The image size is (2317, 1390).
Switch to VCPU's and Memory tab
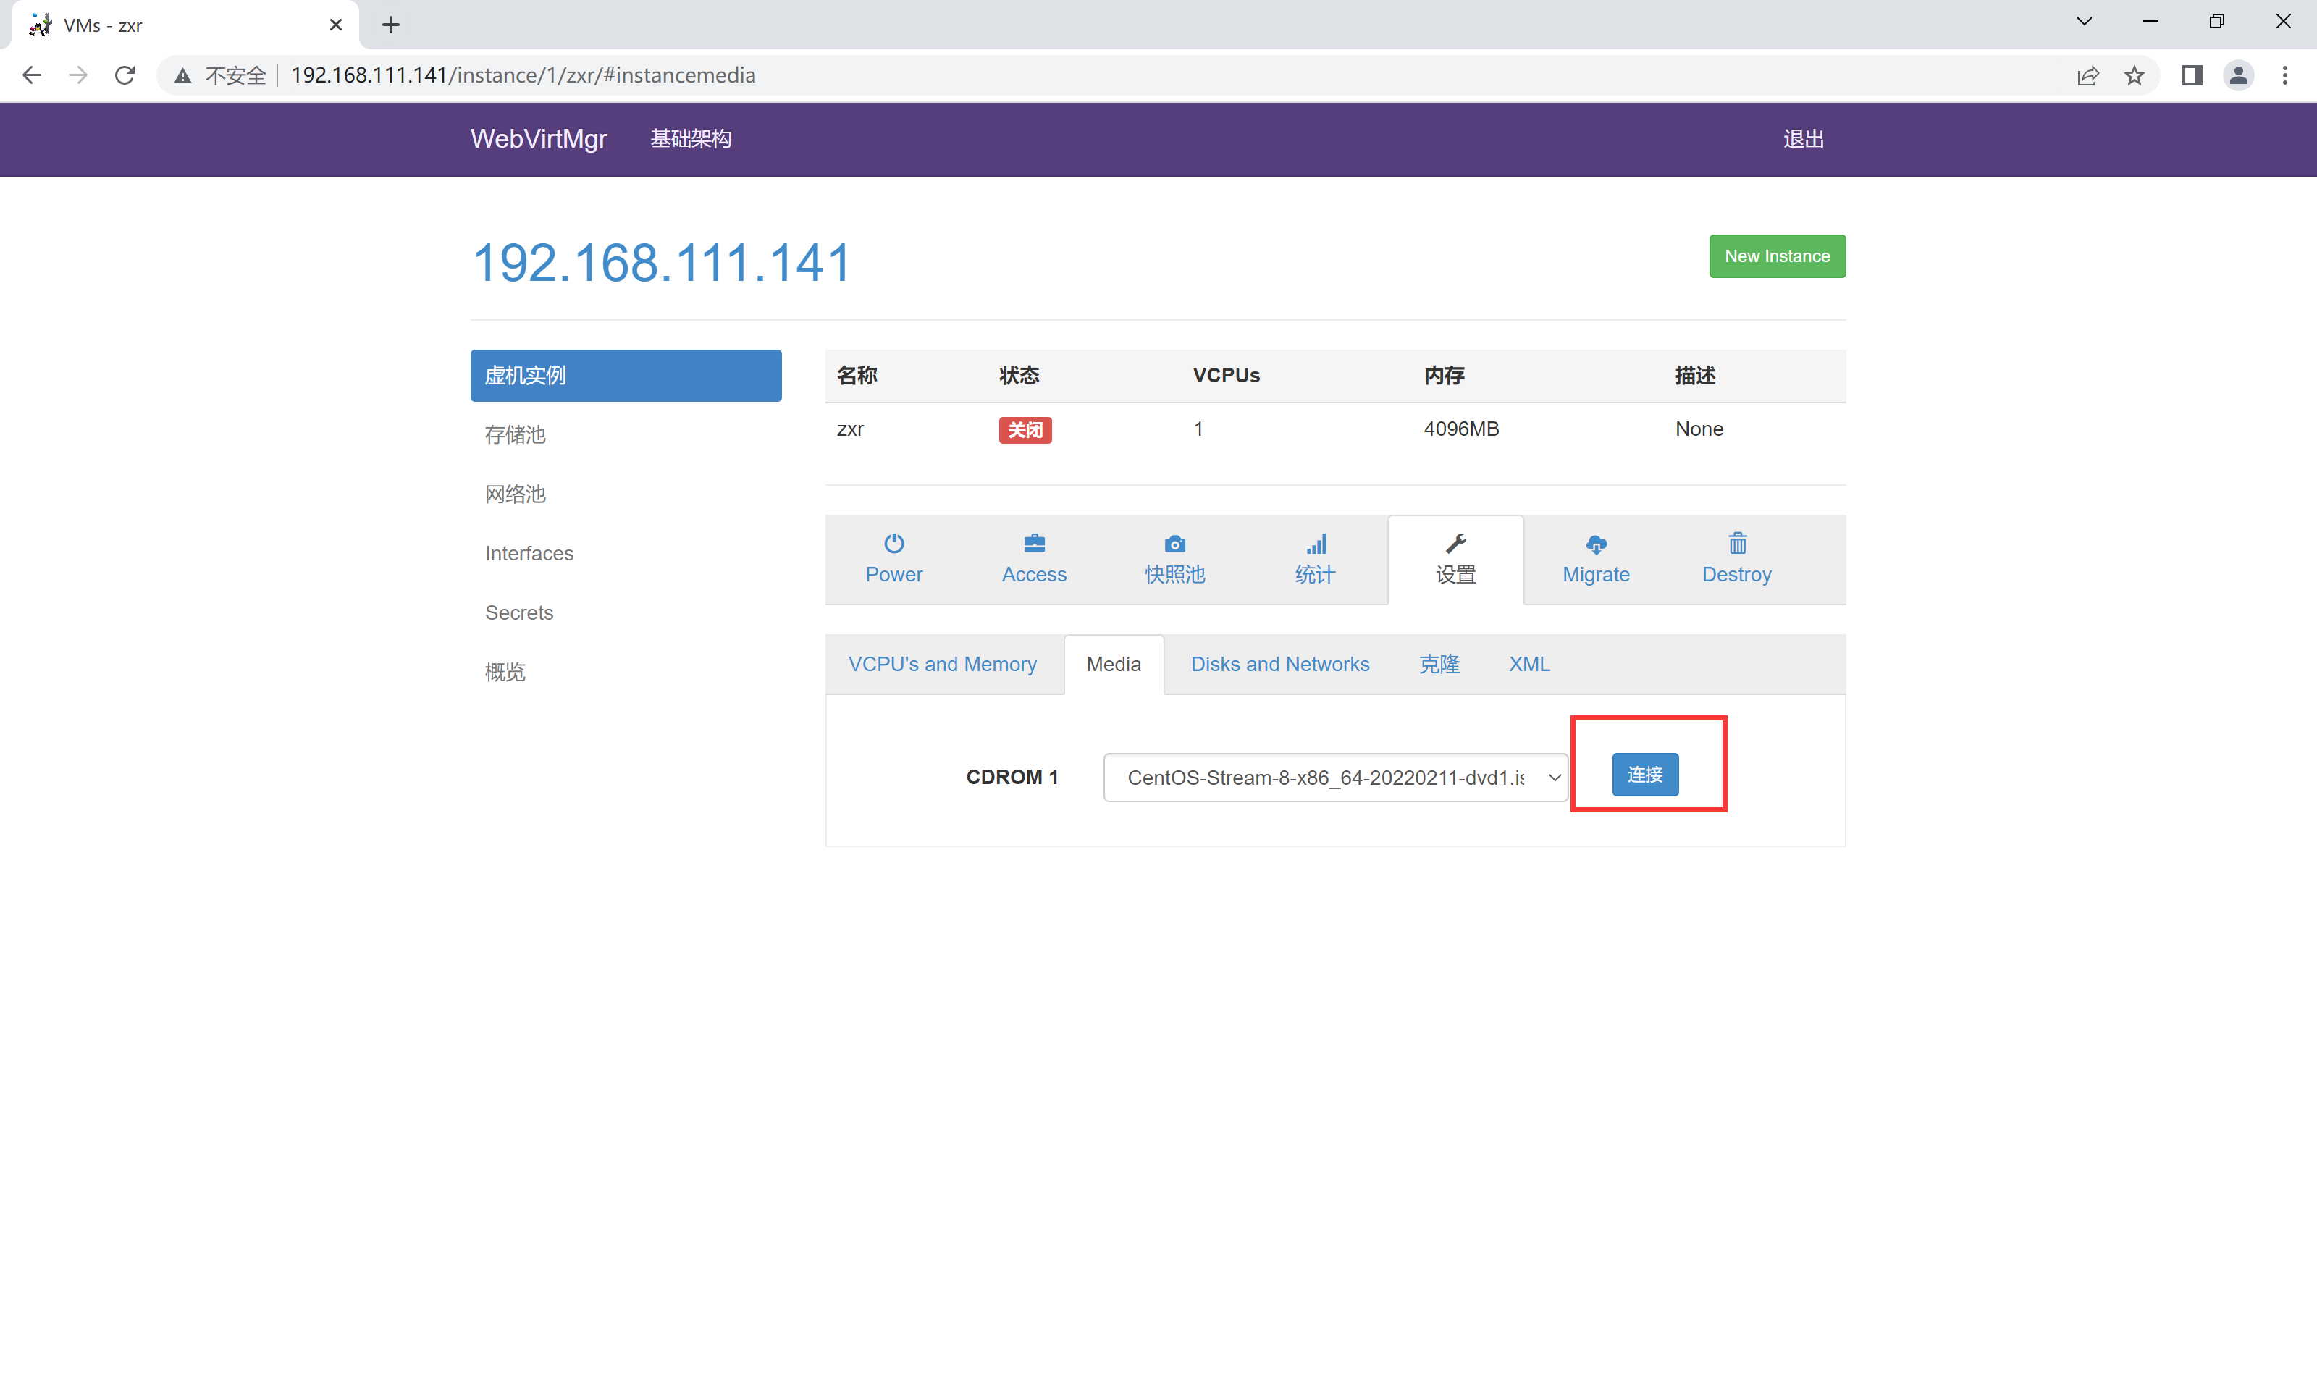pos(942,664)
